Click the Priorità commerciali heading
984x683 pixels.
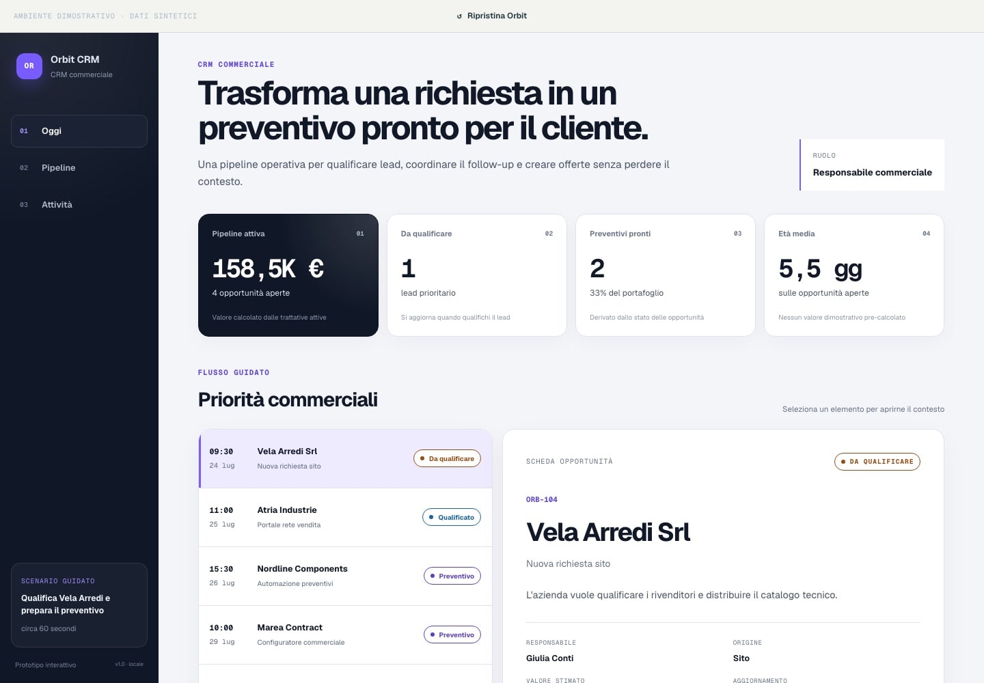pos(288,400)
